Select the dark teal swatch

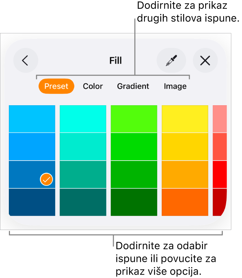(83, 202)
